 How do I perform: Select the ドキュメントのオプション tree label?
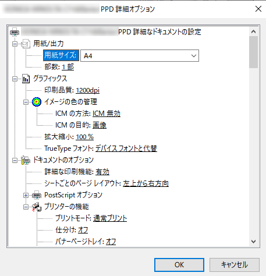[63, 160]
